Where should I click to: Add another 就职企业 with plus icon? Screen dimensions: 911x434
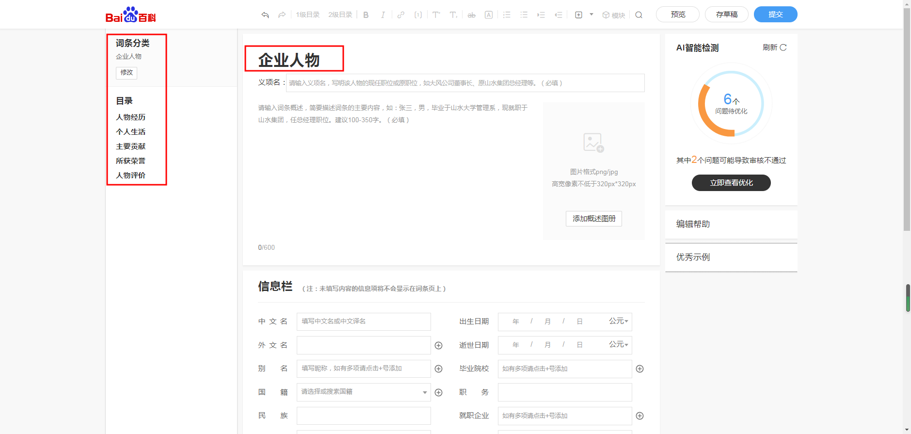point(640,416)
